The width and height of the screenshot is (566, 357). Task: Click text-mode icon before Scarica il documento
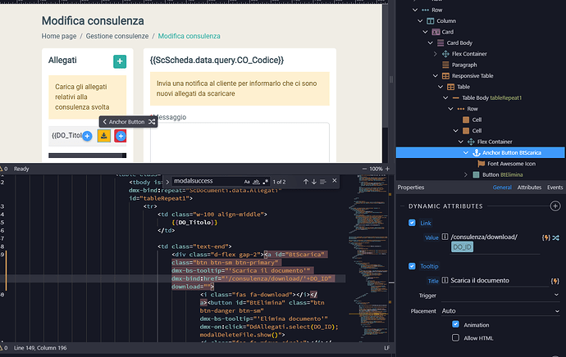tap(445, 280)
